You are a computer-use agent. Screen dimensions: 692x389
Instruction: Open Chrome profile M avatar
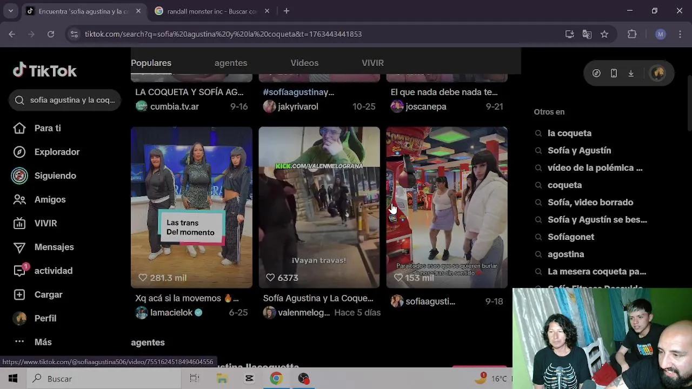point(660,34)
